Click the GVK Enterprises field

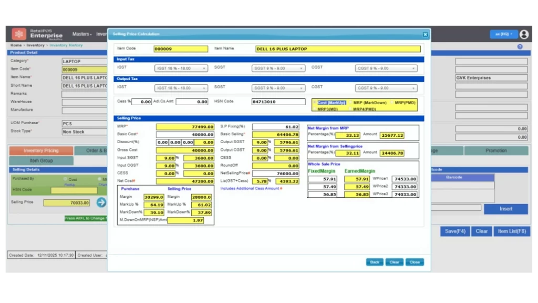(x=491, y=78)
